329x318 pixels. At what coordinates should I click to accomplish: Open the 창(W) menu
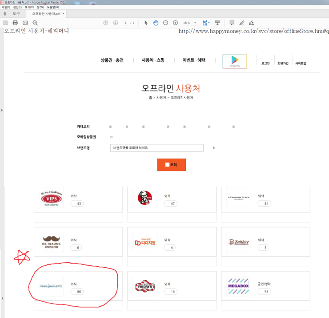click(40, 7)
